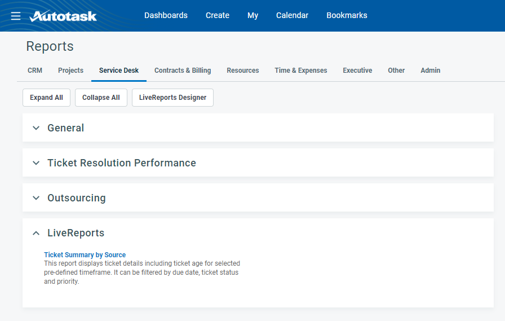505x321 pixels.
Task: Open the Other reports tab
Action: tap(396, 71)
